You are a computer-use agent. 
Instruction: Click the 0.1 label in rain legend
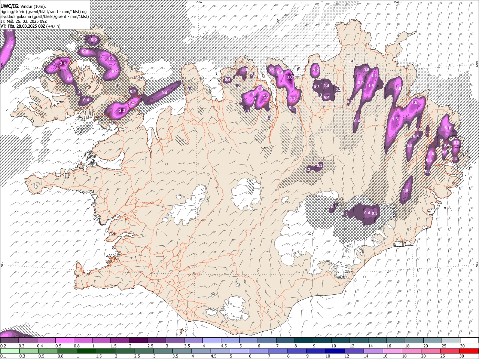3,356
